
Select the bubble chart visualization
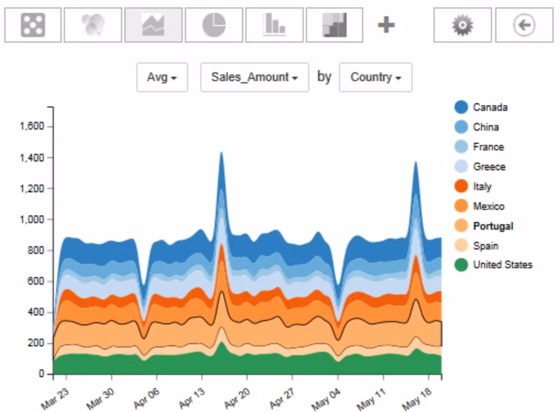(92, 24)
